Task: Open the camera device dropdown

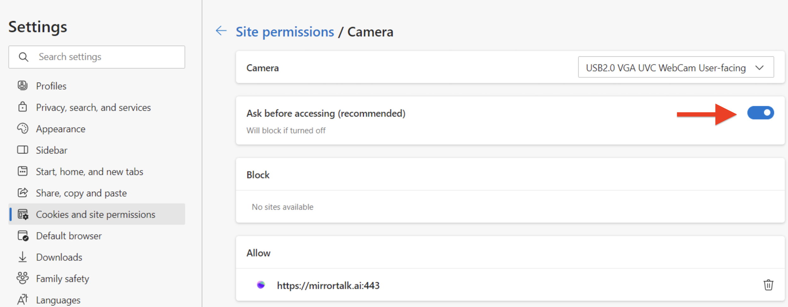Action: click(x=676, y=67)
